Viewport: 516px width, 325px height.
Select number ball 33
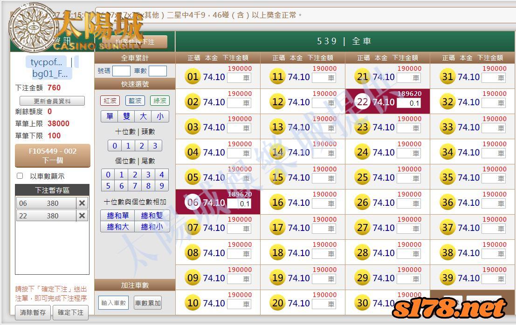[x=447, y=127]
